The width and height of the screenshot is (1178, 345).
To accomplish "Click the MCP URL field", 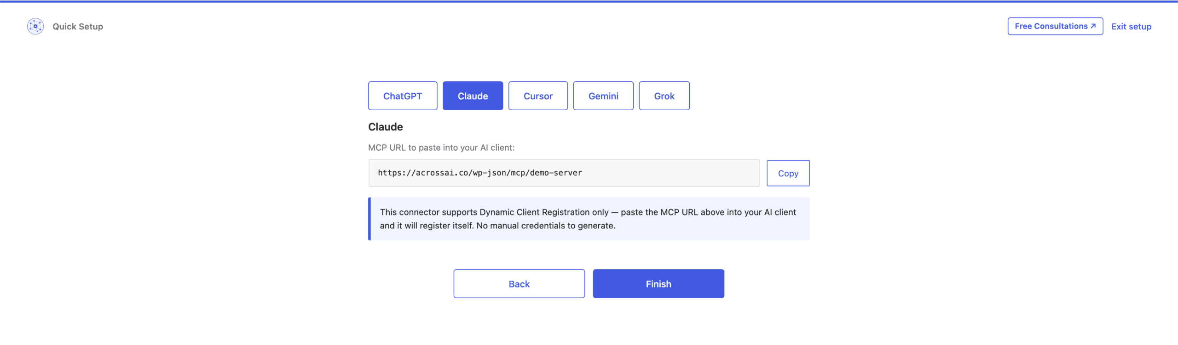I will 564,173.
